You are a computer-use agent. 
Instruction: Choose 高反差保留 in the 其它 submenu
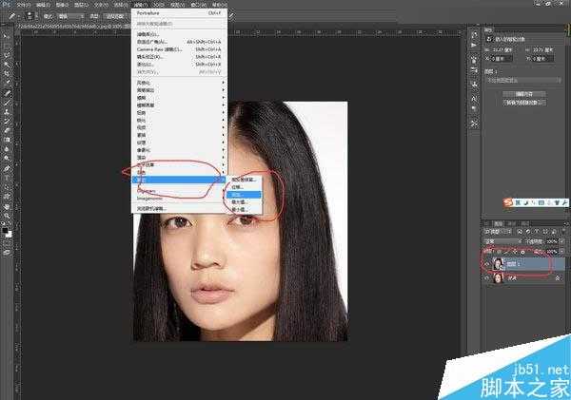coord(245,180)
